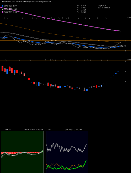Click the 'Pre O: 5.21' open value

(81, 6)
